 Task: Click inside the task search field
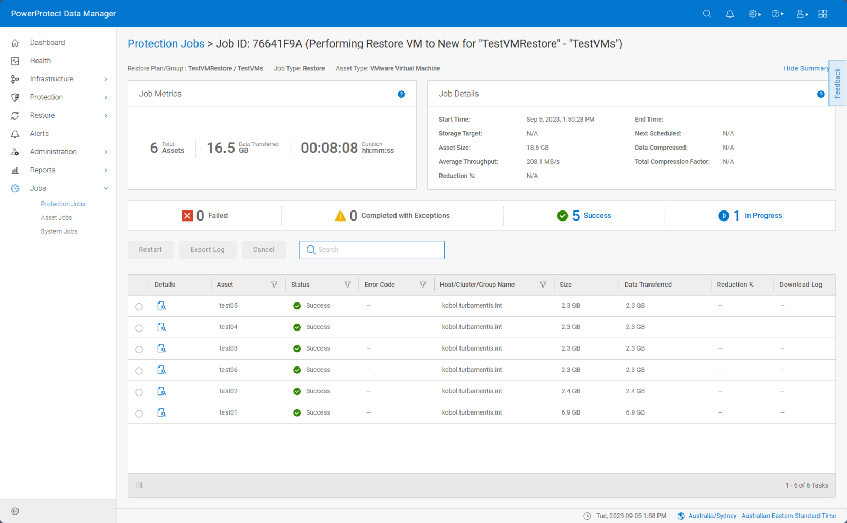coord(371,250)
